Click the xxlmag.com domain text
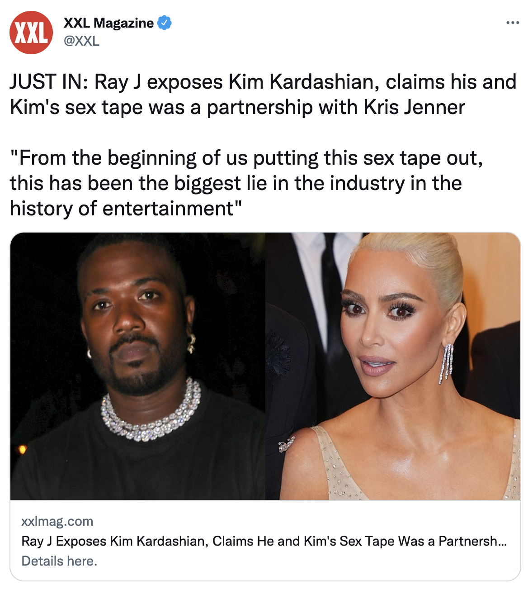The image size is (528, 590). click(x=57, y=521)
